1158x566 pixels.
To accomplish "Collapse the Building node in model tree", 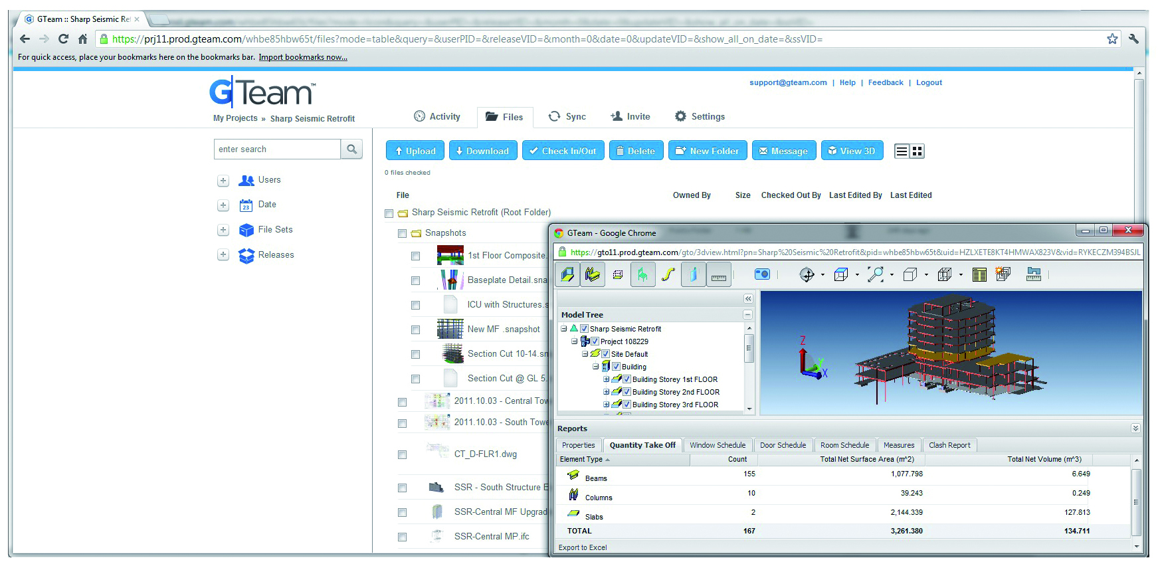I will tap(595, 367).
